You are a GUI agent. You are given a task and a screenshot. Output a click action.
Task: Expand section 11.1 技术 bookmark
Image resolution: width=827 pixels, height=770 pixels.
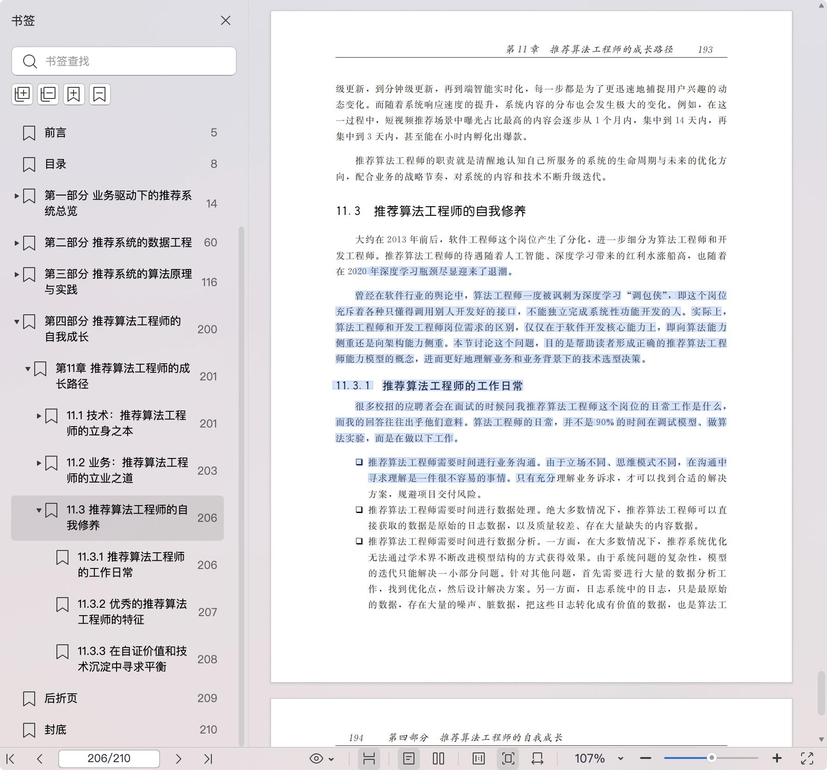39,416
